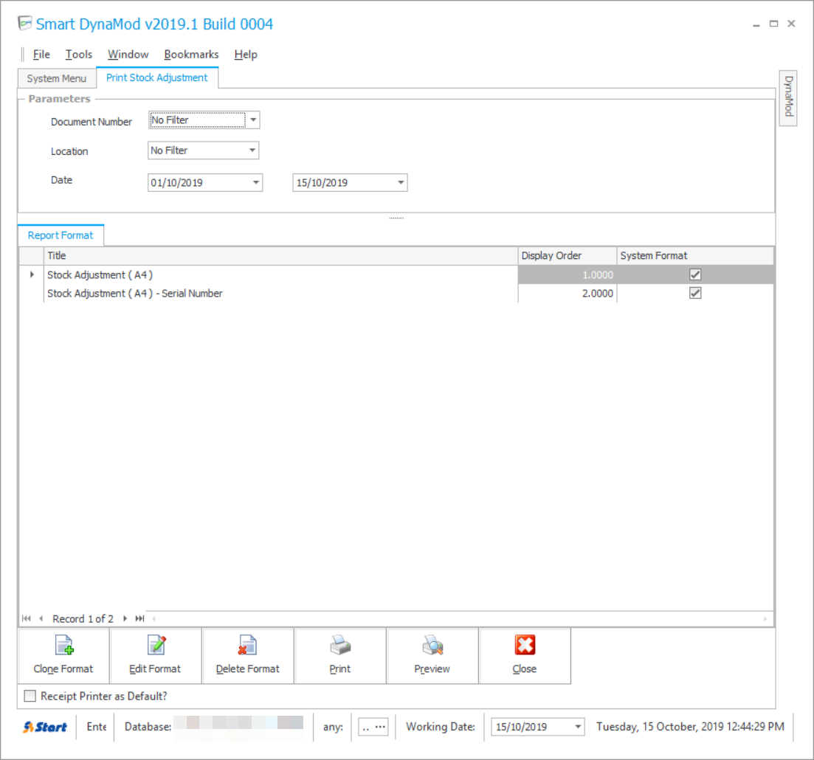Go to first record navigator arrow
The width and height of the screenshot is (814, 760).
click(x=27, y=618)
